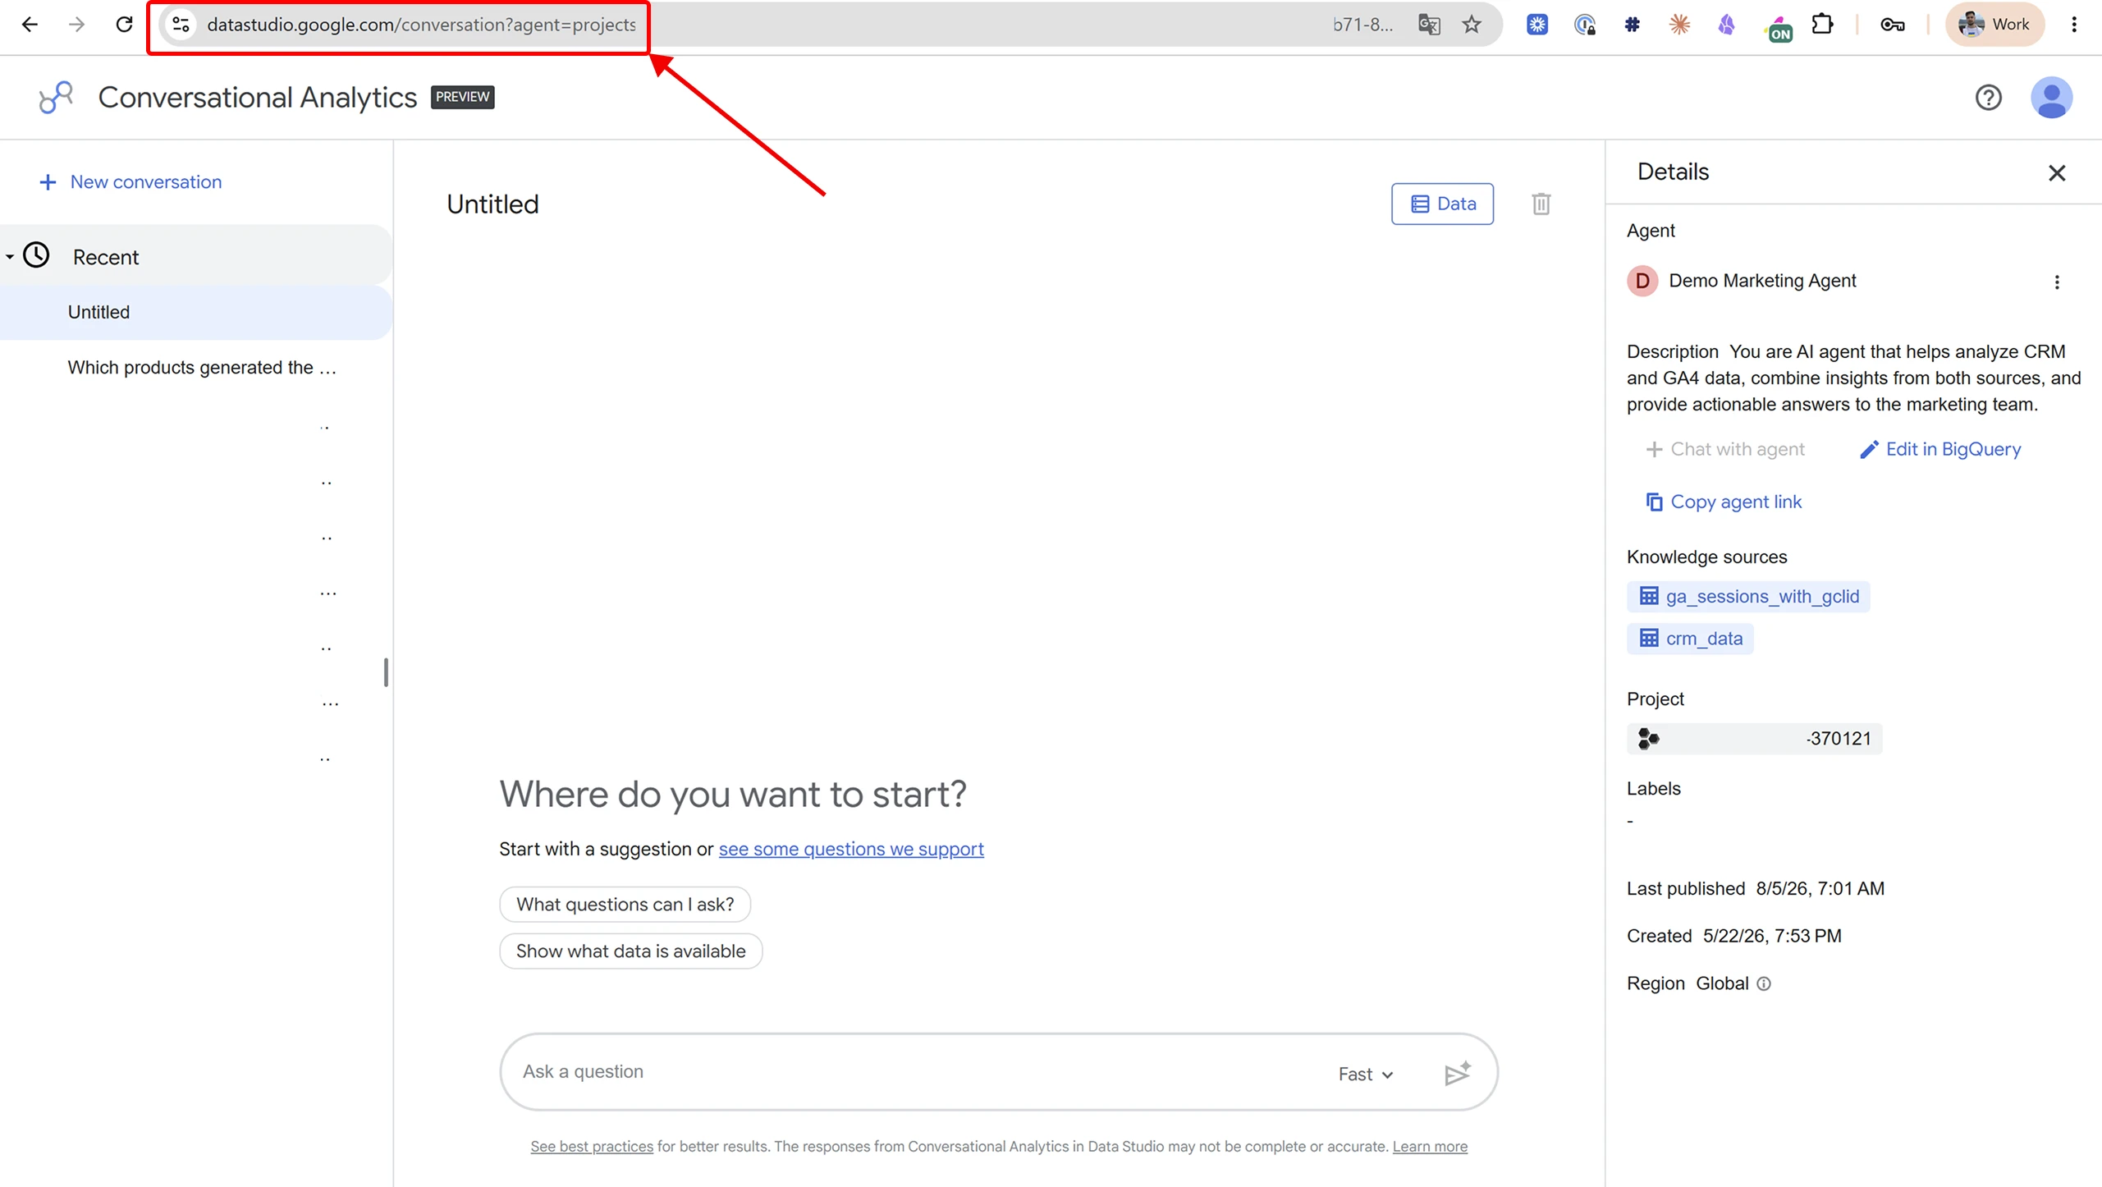Open the Google account avatar
Viewport: 2102px width, 1187px height.
(x=2051, y=98)
